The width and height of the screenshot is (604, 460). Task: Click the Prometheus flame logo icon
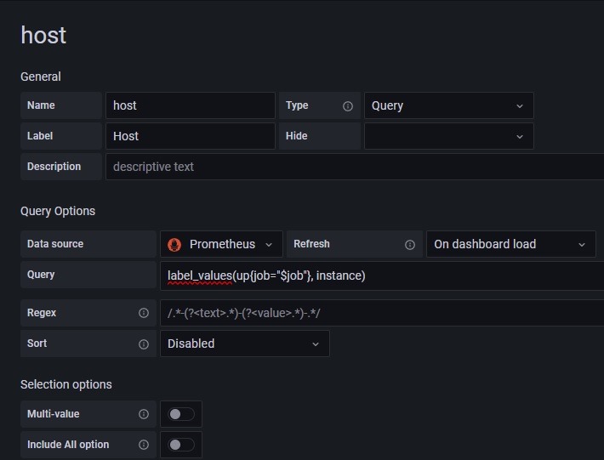pyautogui.click(x=175, y=244)
